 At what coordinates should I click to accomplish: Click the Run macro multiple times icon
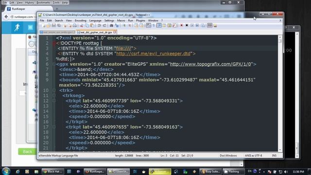197,26
